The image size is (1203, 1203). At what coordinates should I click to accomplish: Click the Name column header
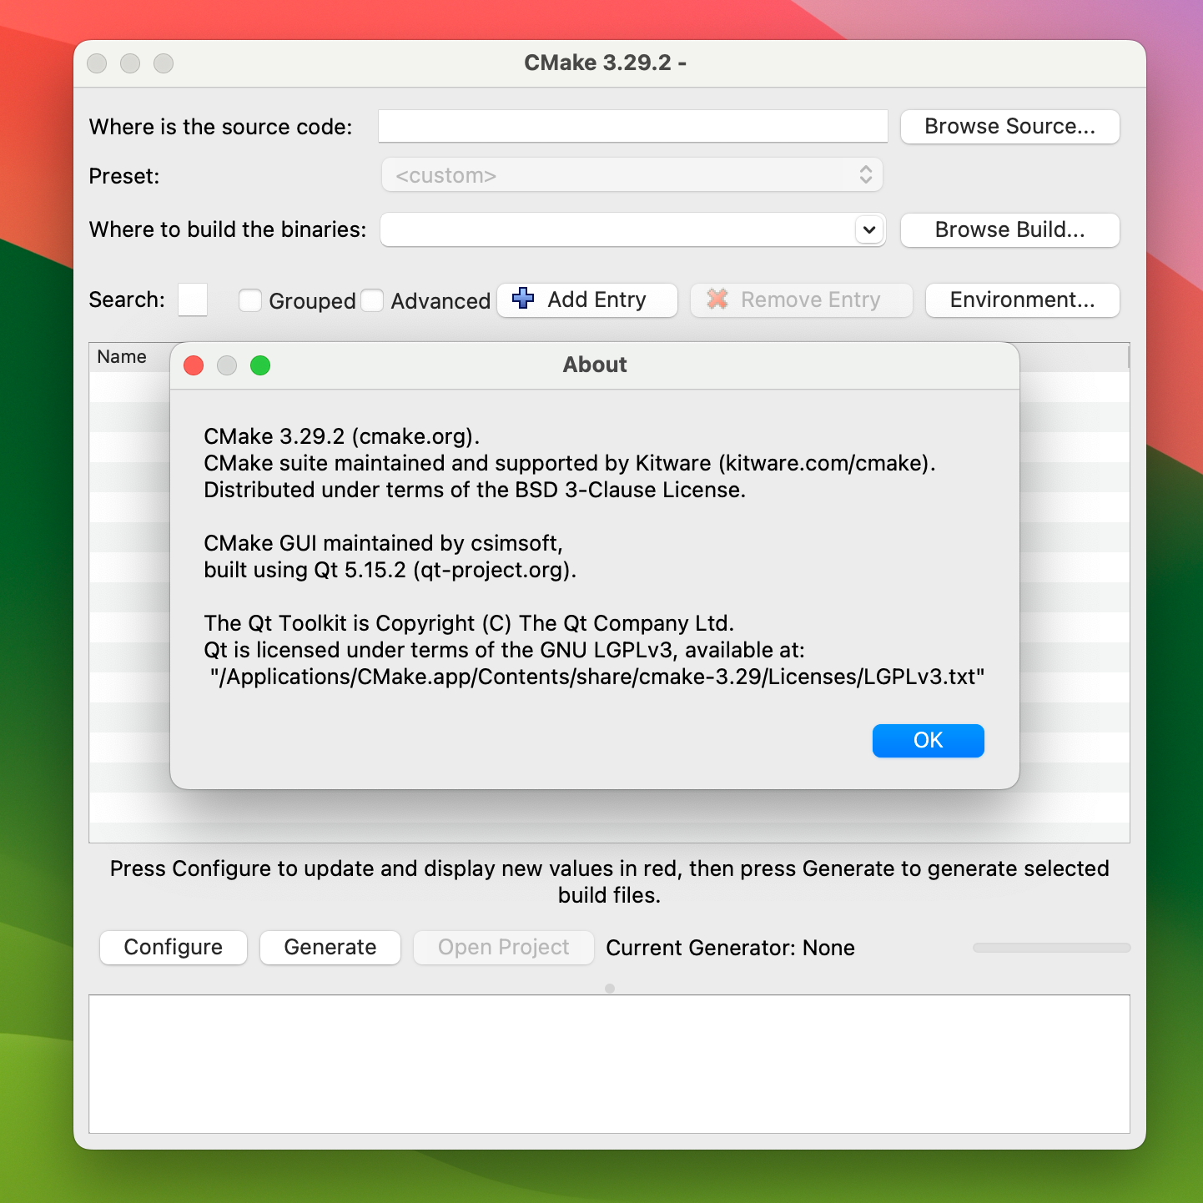[122, 356]
